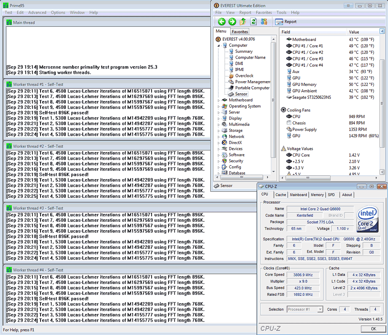Screen dimensions: 388x335
Task: Click the Operating System icon in tree
Action: pyautogui.click(x=225, y=106)
